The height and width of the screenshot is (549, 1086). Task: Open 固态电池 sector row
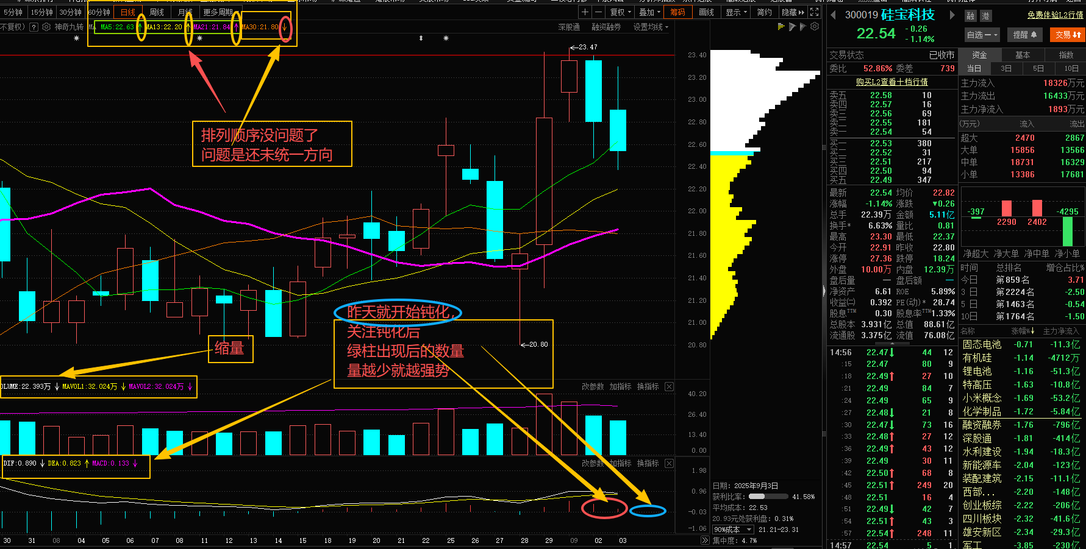point(1021,344)
